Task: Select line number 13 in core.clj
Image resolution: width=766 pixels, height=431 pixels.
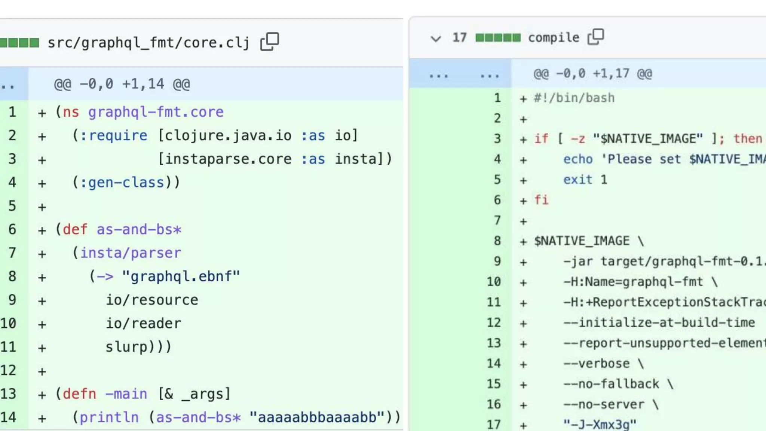Action: (9, 394)
